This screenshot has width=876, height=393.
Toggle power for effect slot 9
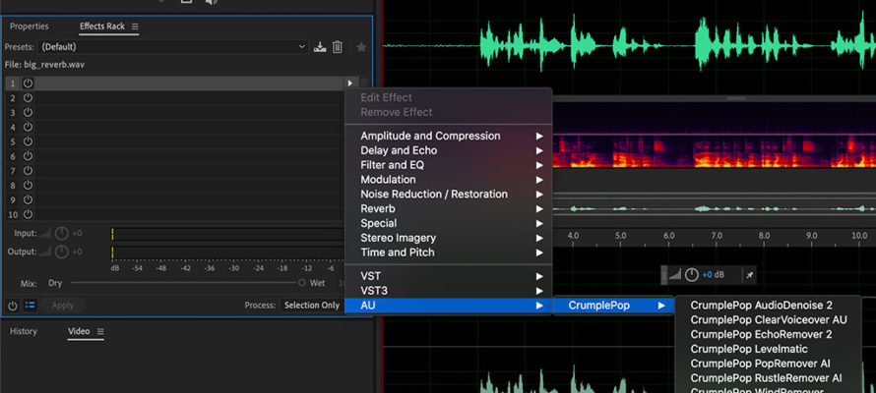point(28,199)
